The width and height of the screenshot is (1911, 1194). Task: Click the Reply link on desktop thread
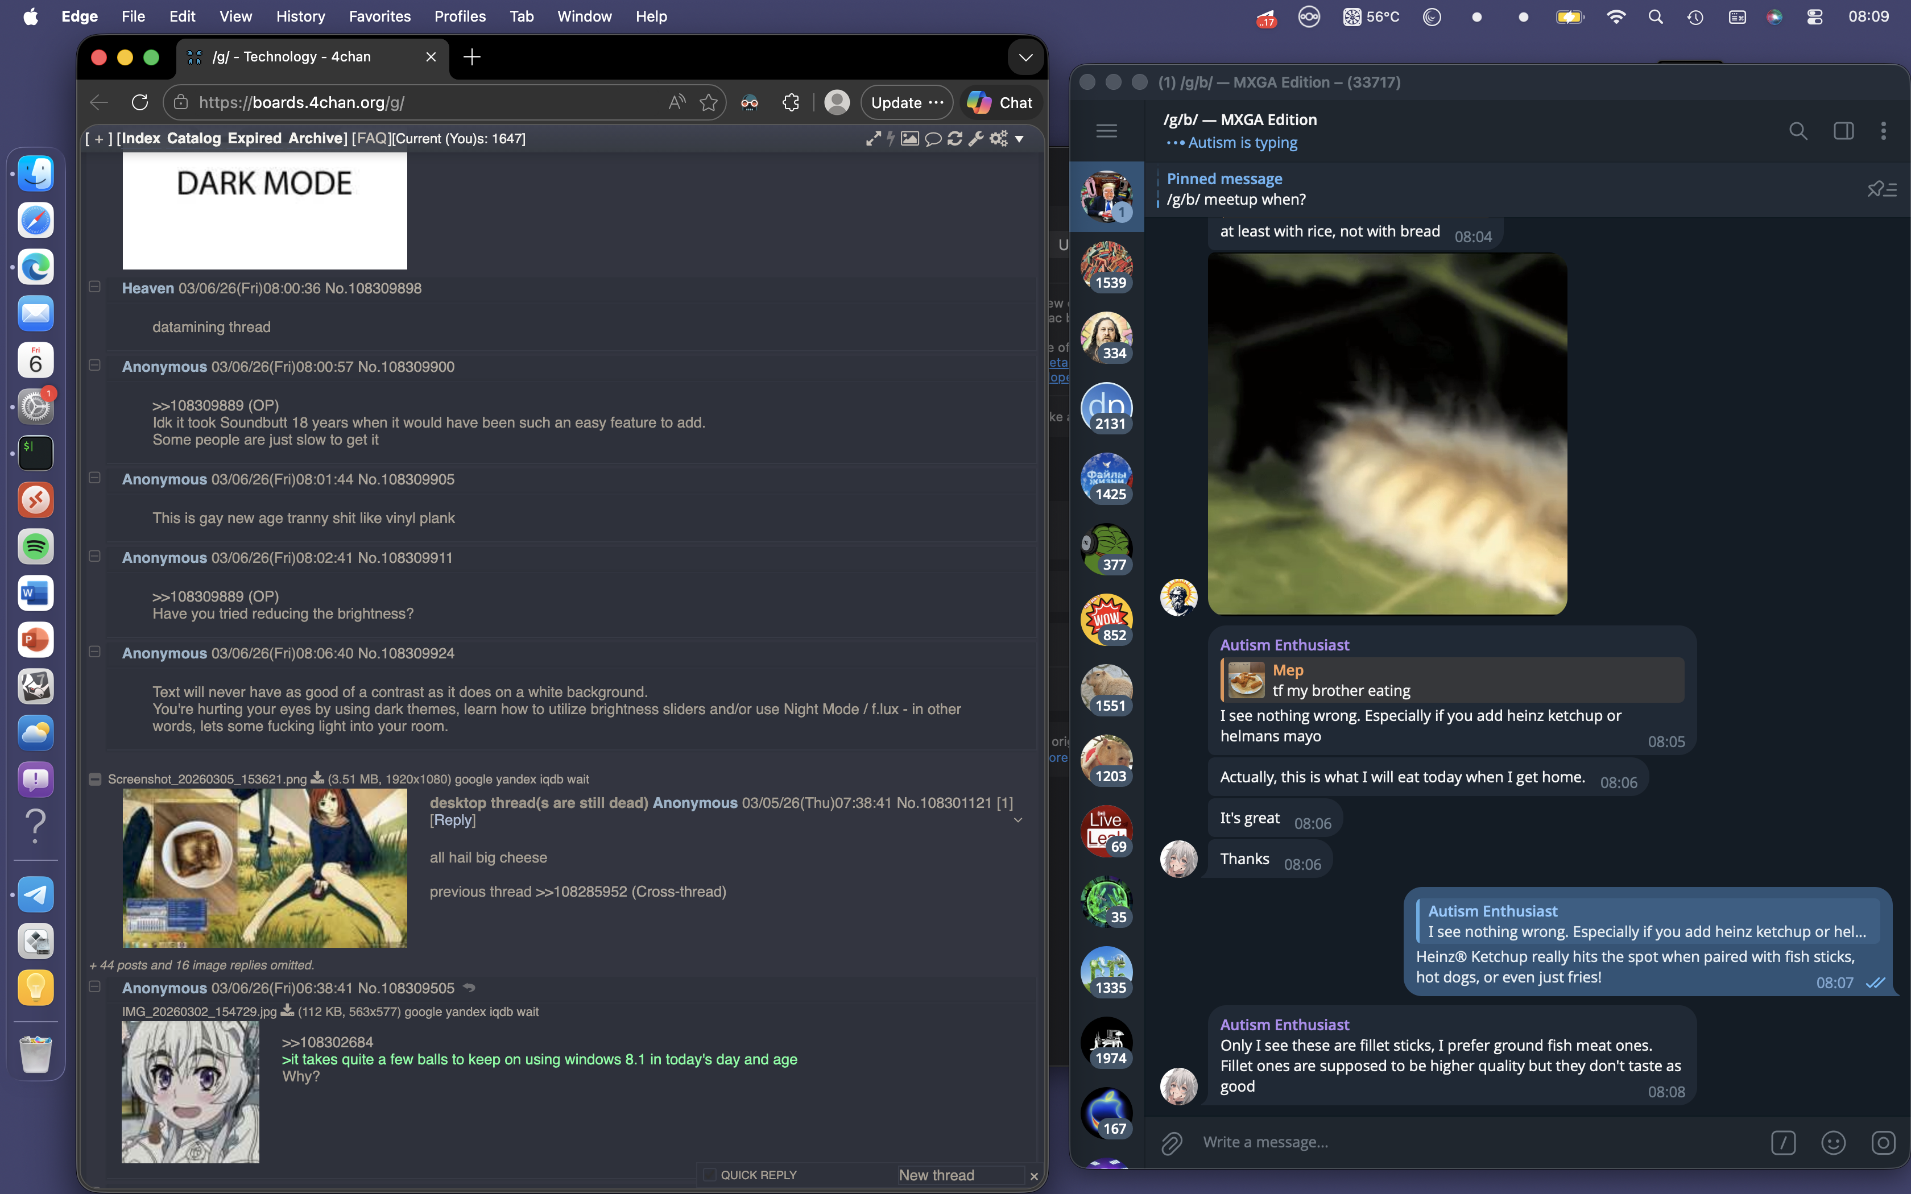pyautogui.click(x=453, y=820)
